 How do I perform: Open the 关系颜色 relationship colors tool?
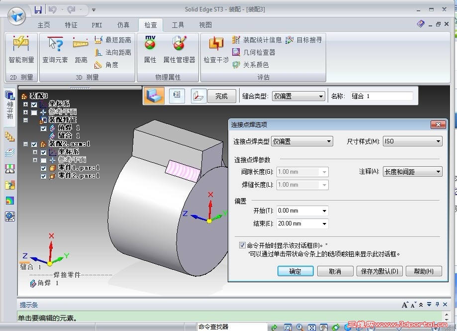click(250, 65)
